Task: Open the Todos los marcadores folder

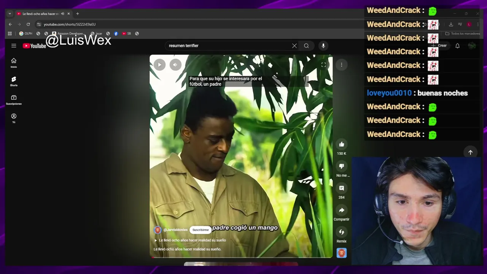Action: pyautogui.click(x=463, y=33)
